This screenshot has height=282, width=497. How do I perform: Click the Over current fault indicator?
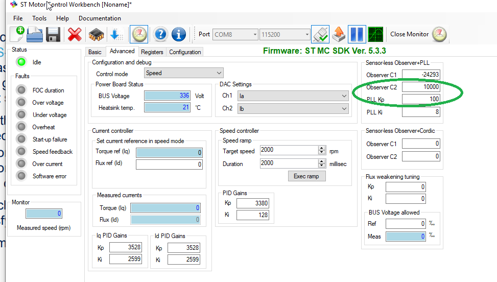coord(21,163)
